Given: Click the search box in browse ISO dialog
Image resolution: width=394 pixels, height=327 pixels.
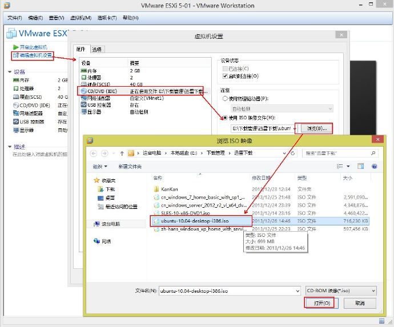Looking at the screenshot, I should pyautogui.click(x=340, y=153).
